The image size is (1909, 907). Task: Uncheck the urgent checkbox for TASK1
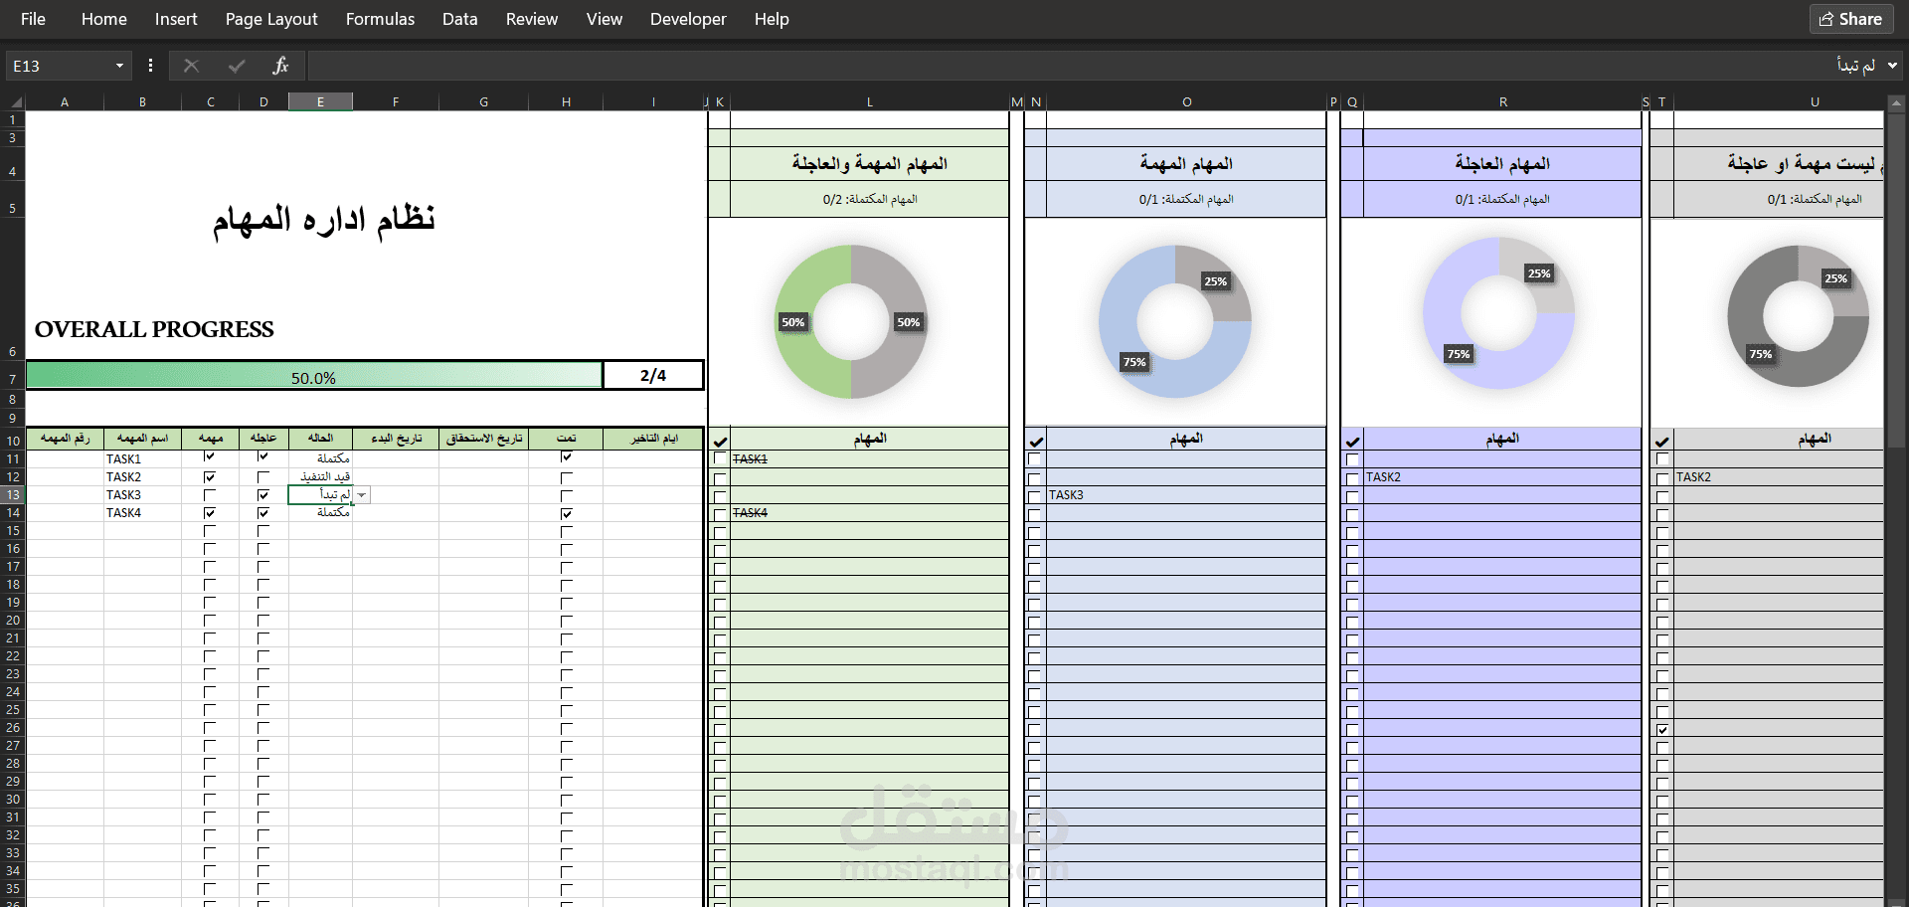pyautogui.click(x=263, y=458)
